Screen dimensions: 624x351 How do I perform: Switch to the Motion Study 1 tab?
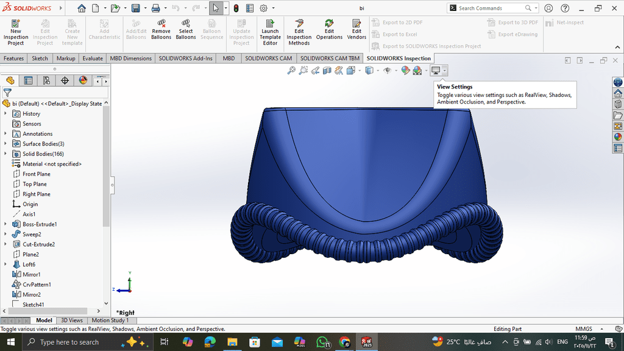click(110, 321)
